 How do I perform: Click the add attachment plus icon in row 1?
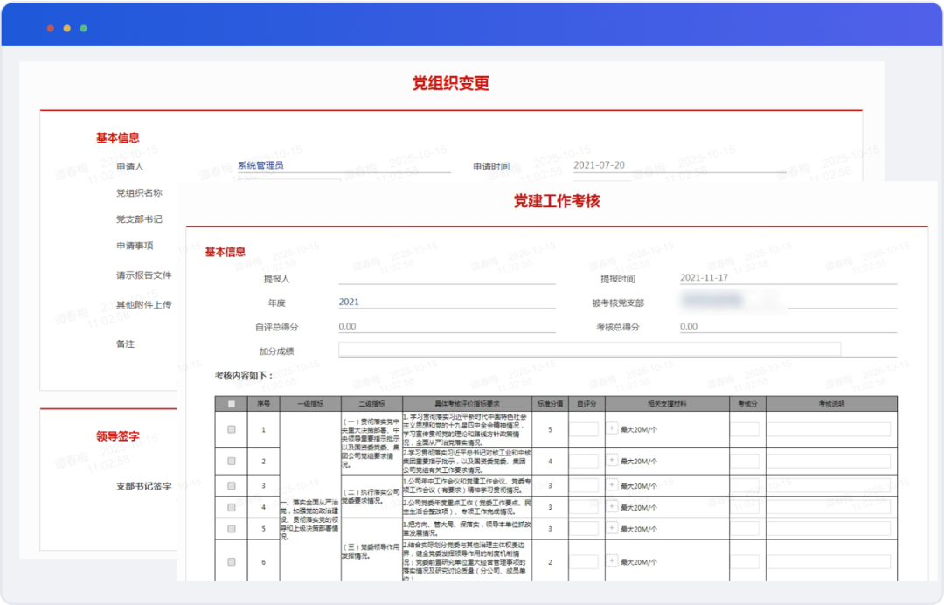pyautogui.click(x=612, y=429)
